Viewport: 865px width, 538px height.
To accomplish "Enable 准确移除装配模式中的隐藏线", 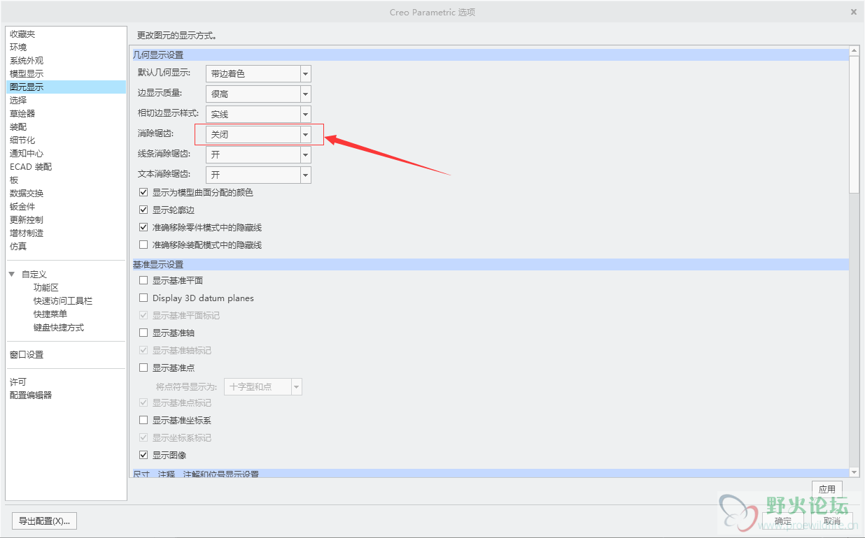I will click(x=143, y=245).
